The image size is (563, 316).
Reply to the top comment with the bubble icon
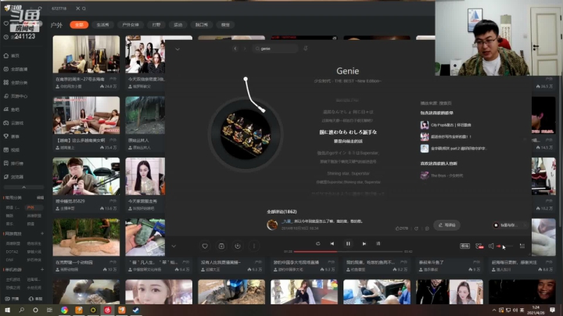coord(427,228)
